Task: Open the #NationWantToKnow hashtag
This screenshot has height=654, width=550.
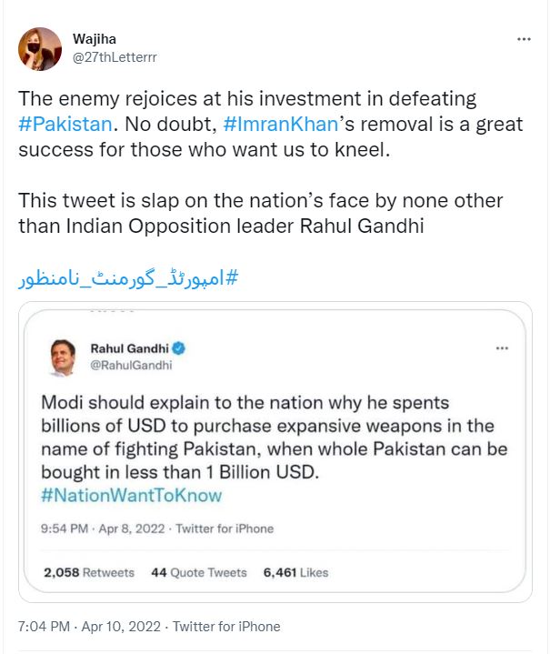Action: 131,496
